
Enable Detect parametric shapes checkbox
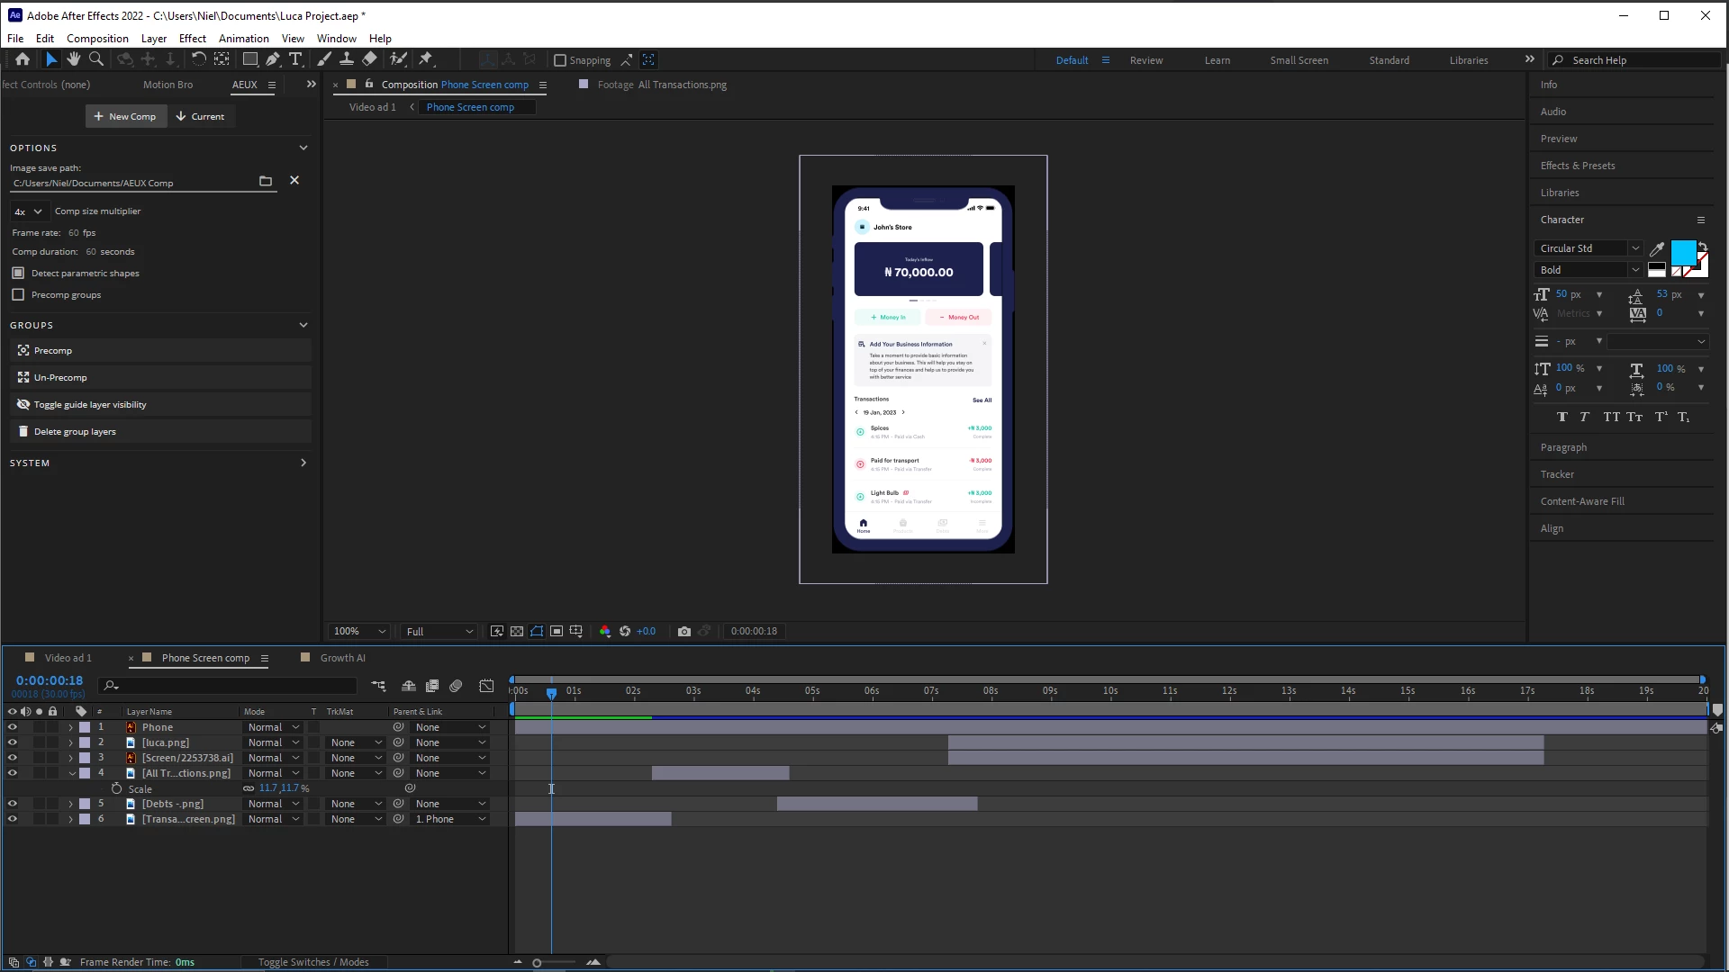18,273
